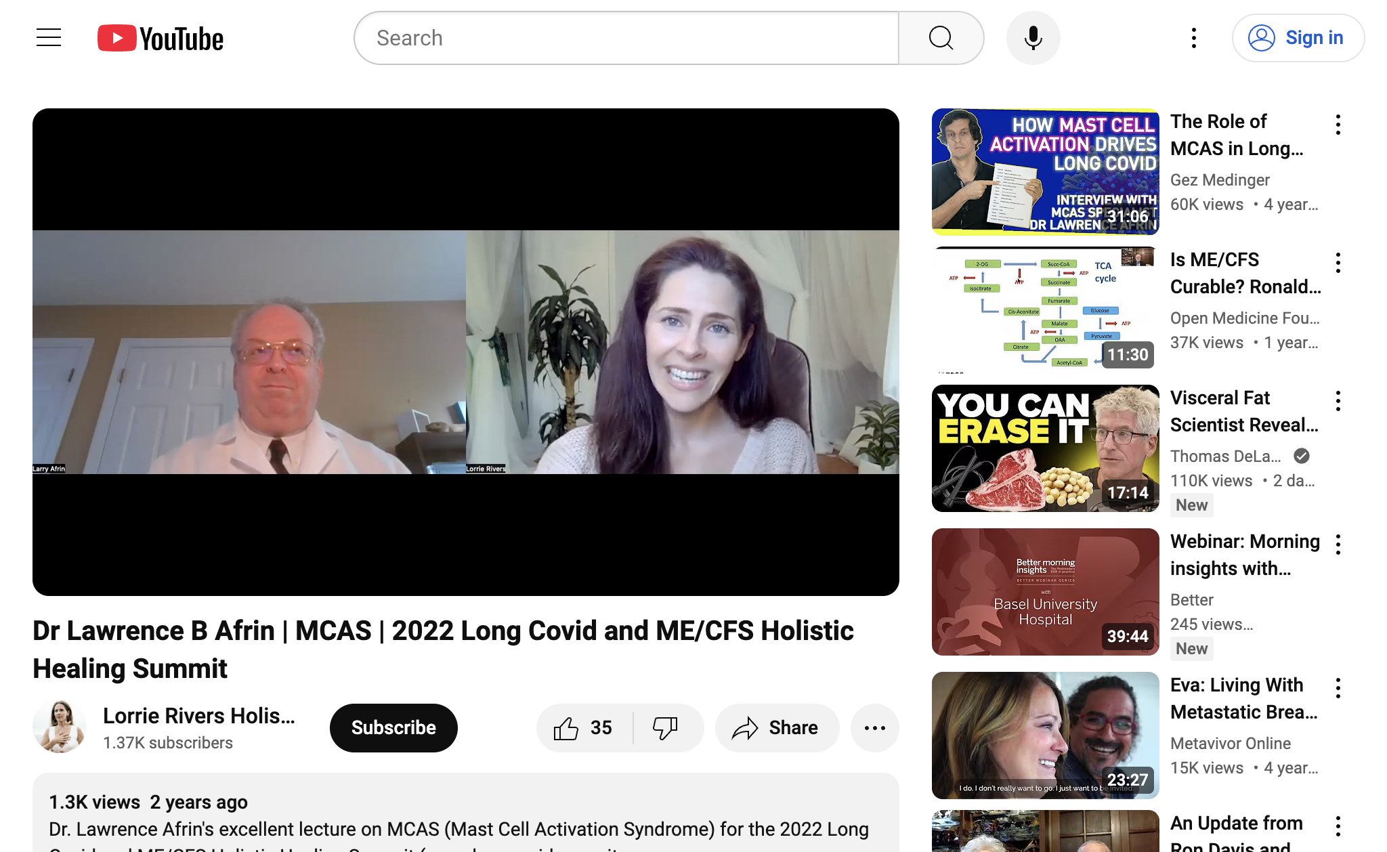Open options for Visceral Fat video
Image resolution: width=1387 pixels, height=852 pixels.
pos(1338,401)
